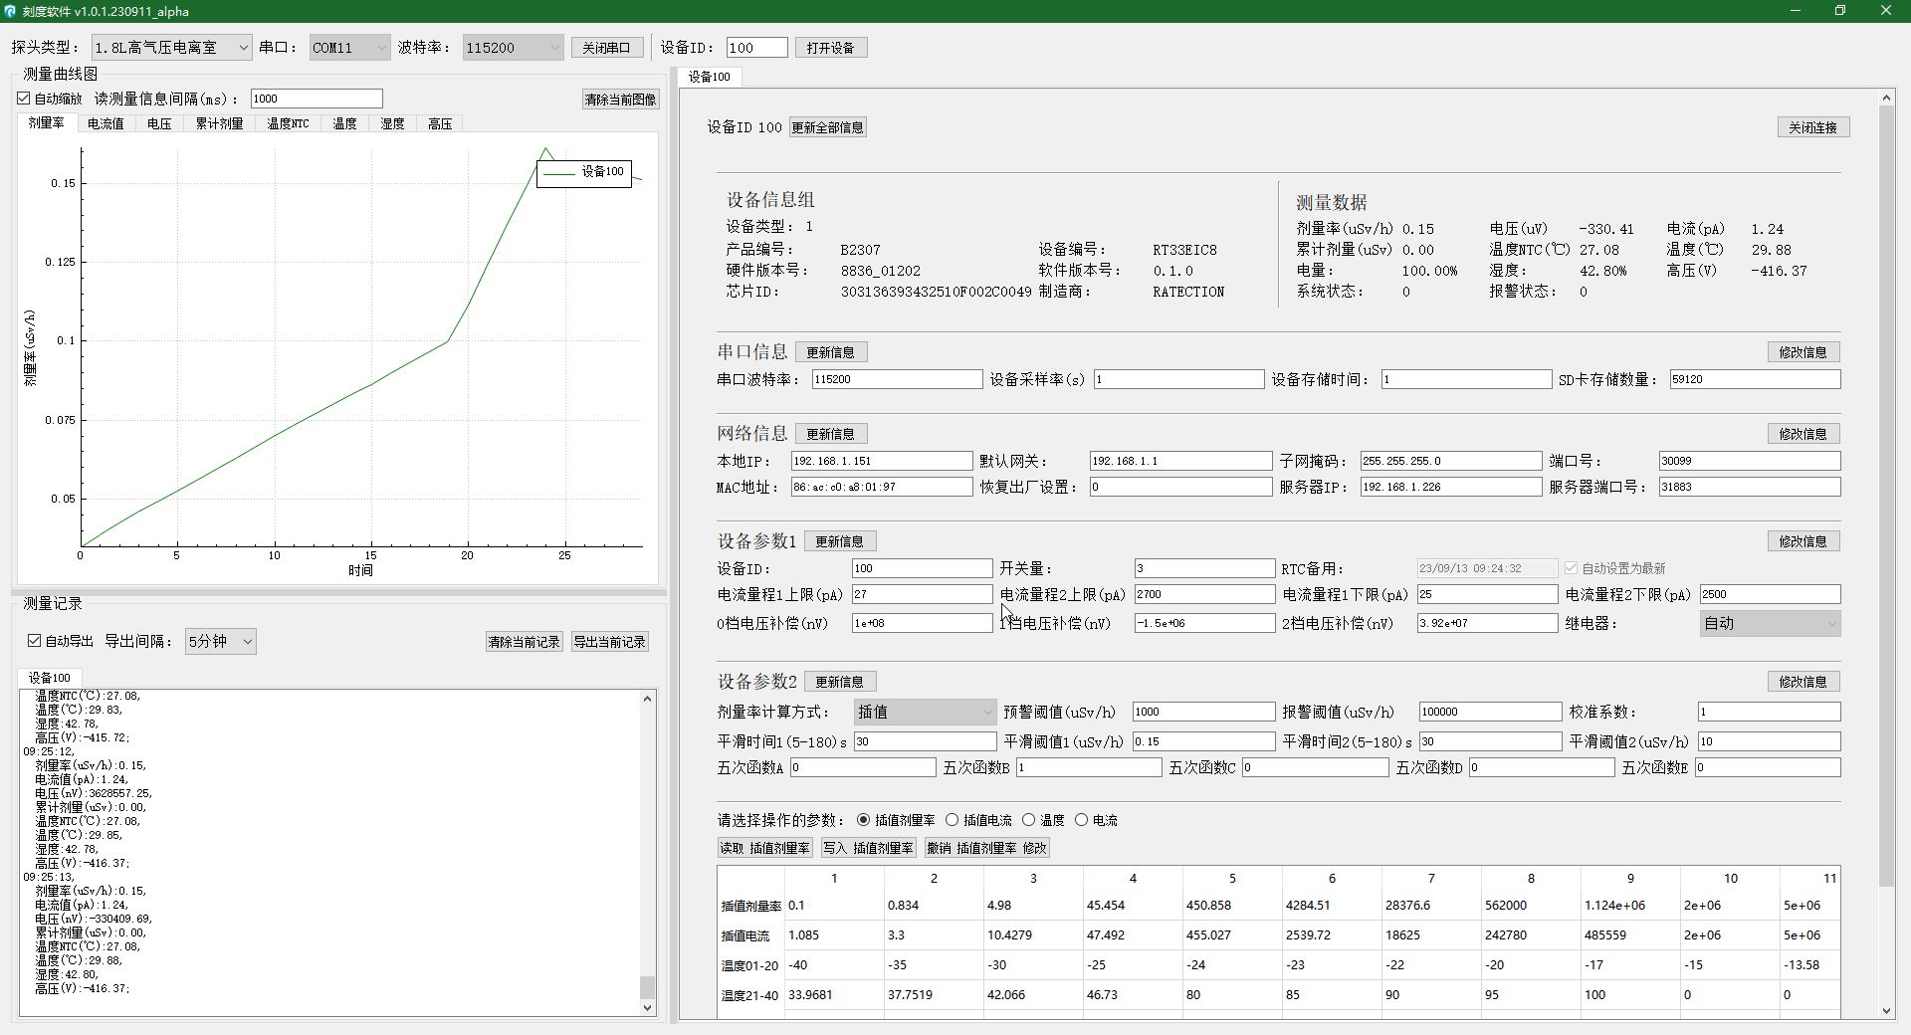Image resolution: width=1911 pixels, height=1035 pixels.
Task: Open the 剂量率计算方式 插值 dropdown
Action: [x=925, y=712]
